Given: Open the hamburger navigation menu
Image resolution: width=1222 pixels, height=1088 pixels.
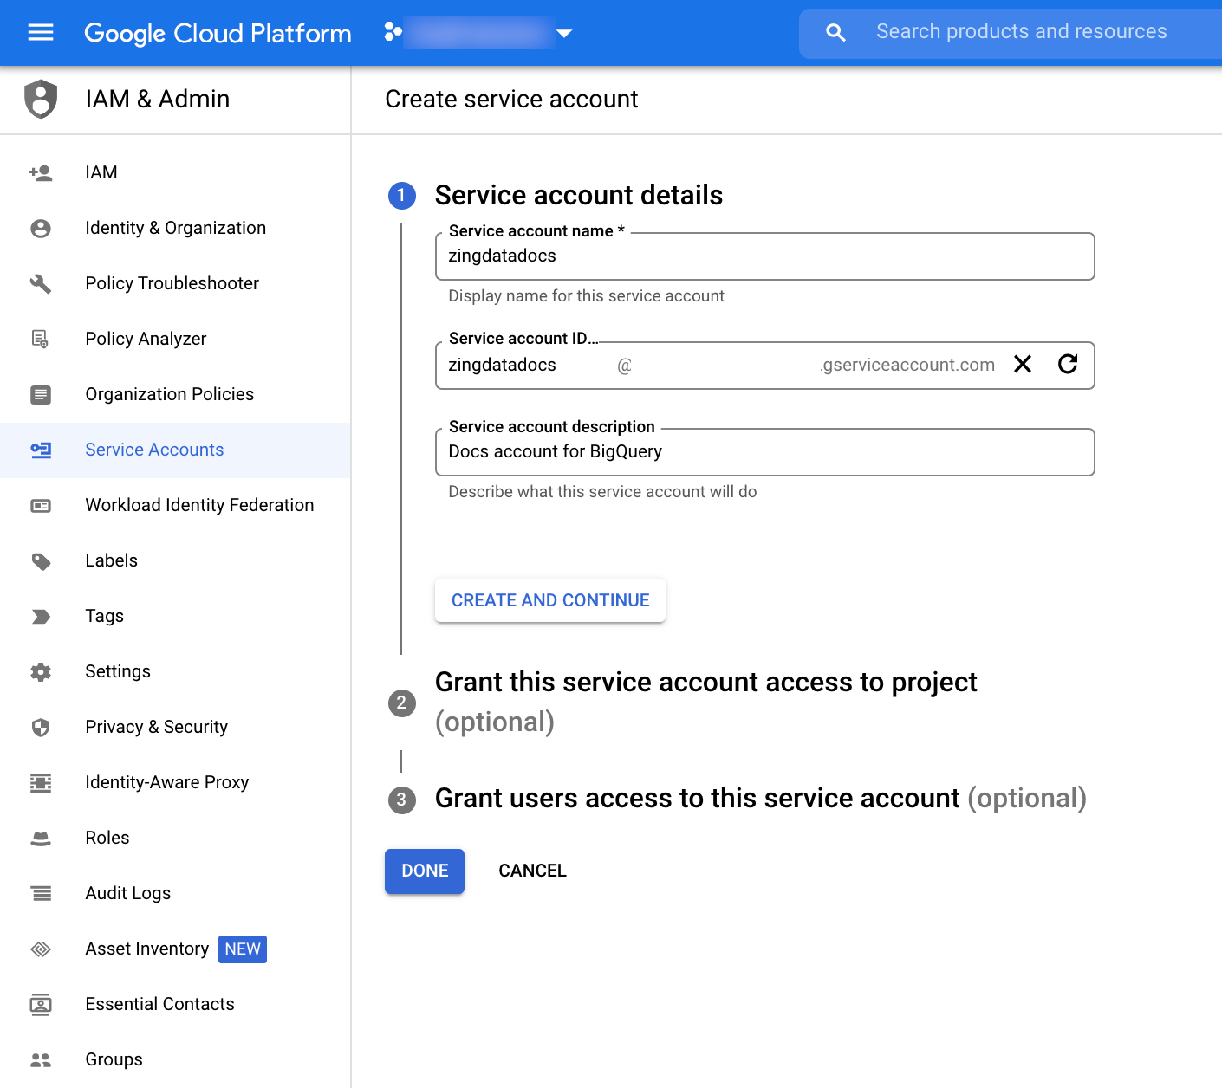Looking at the screenshot, I should pos(41,33).
